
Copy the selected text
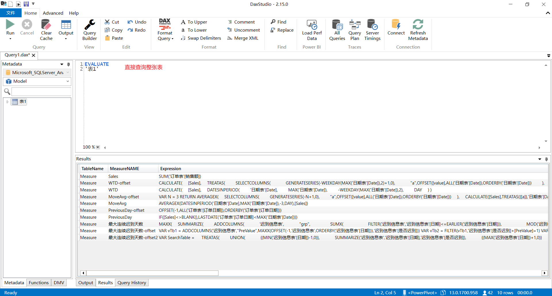[x=114, y=30]
